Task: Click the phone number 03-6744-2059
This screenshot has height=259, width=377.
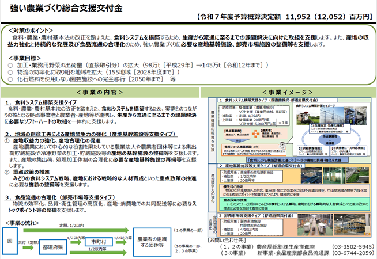Action: click(353, 253)
